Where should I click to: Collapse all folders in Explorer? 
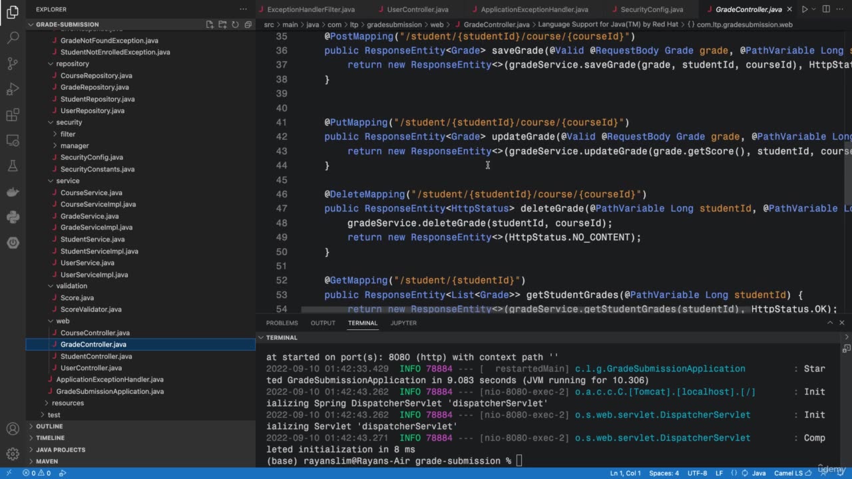248,25
